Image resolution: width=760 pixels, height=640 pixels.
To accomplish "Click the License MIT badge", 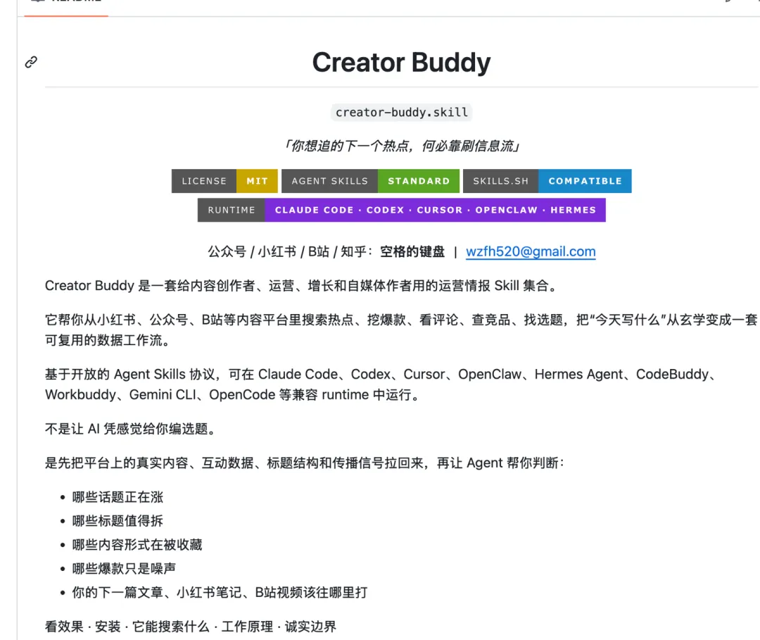I will (x=224, y=181).
